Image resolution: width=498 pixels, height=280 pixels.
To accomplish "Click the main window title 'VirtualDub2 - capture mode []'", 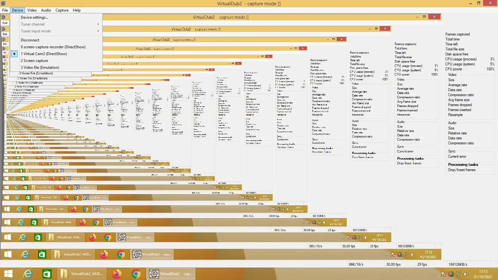I will click(x=249, y=4).
